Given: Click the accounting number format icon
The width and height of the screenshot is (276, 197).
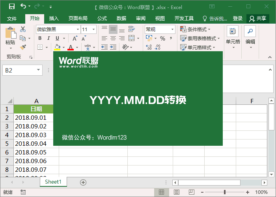Looking at the screenshot, I should tap(149, 38).
